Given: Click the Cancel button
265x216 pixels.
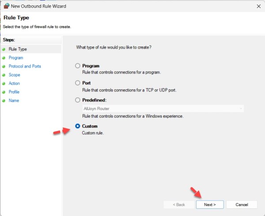Looking at the screenshot, I should (242, 204).
